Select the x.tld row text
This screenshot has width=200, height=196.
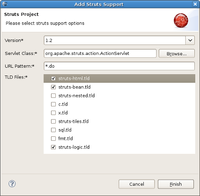pyautogui.click(x=63, y=113)
